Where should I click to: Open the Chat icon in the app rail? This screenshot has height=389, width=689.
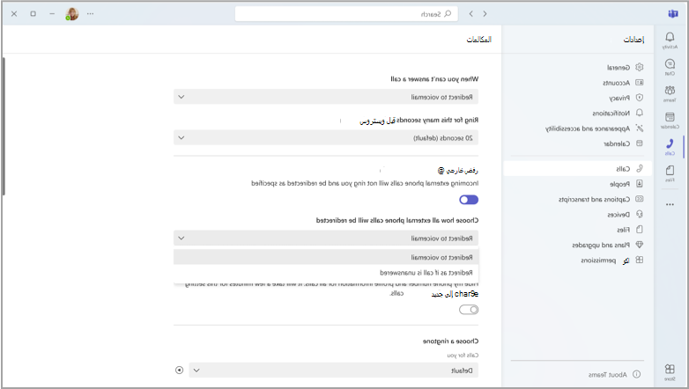[670, 67]
